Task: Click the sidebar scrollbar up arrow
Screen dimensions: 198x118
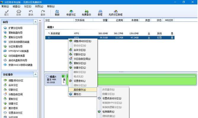Action: tap(40, 21)
